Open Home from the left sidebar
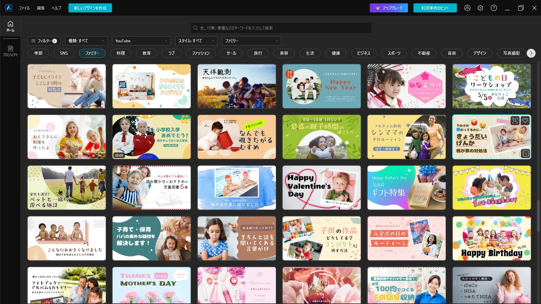This screenshot has height=304, width=541. [x=10, y=26]
